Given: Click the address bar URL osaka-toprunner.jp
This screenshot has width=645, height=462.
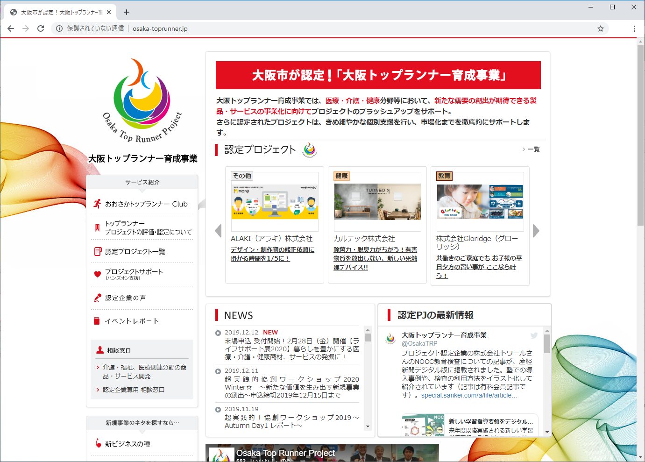Looking at the screenshot, I should coord(160,28).
